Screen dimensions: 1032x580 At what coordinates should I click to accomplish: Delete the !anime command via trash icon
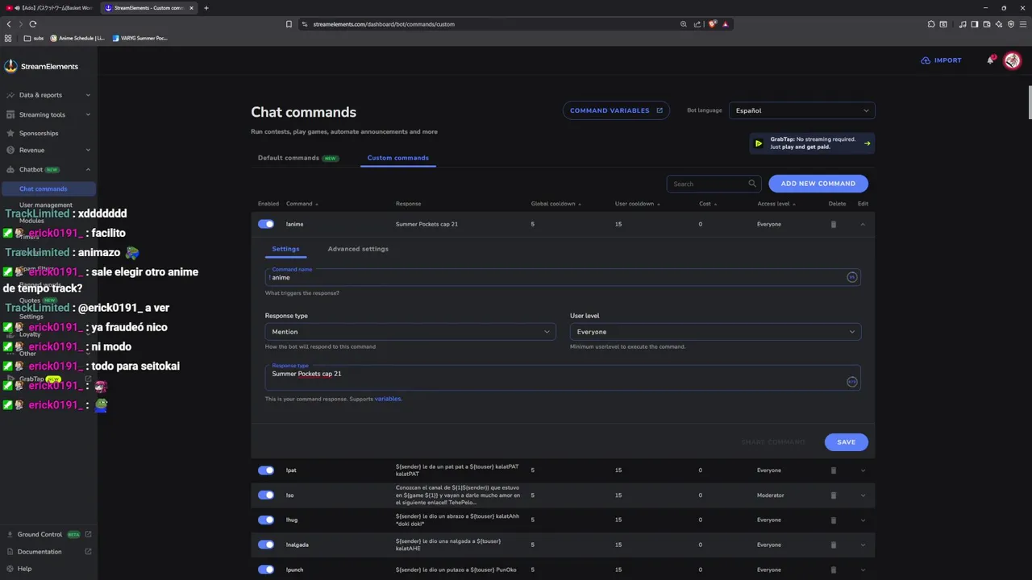pyautogui.click(x=834, y=224)
